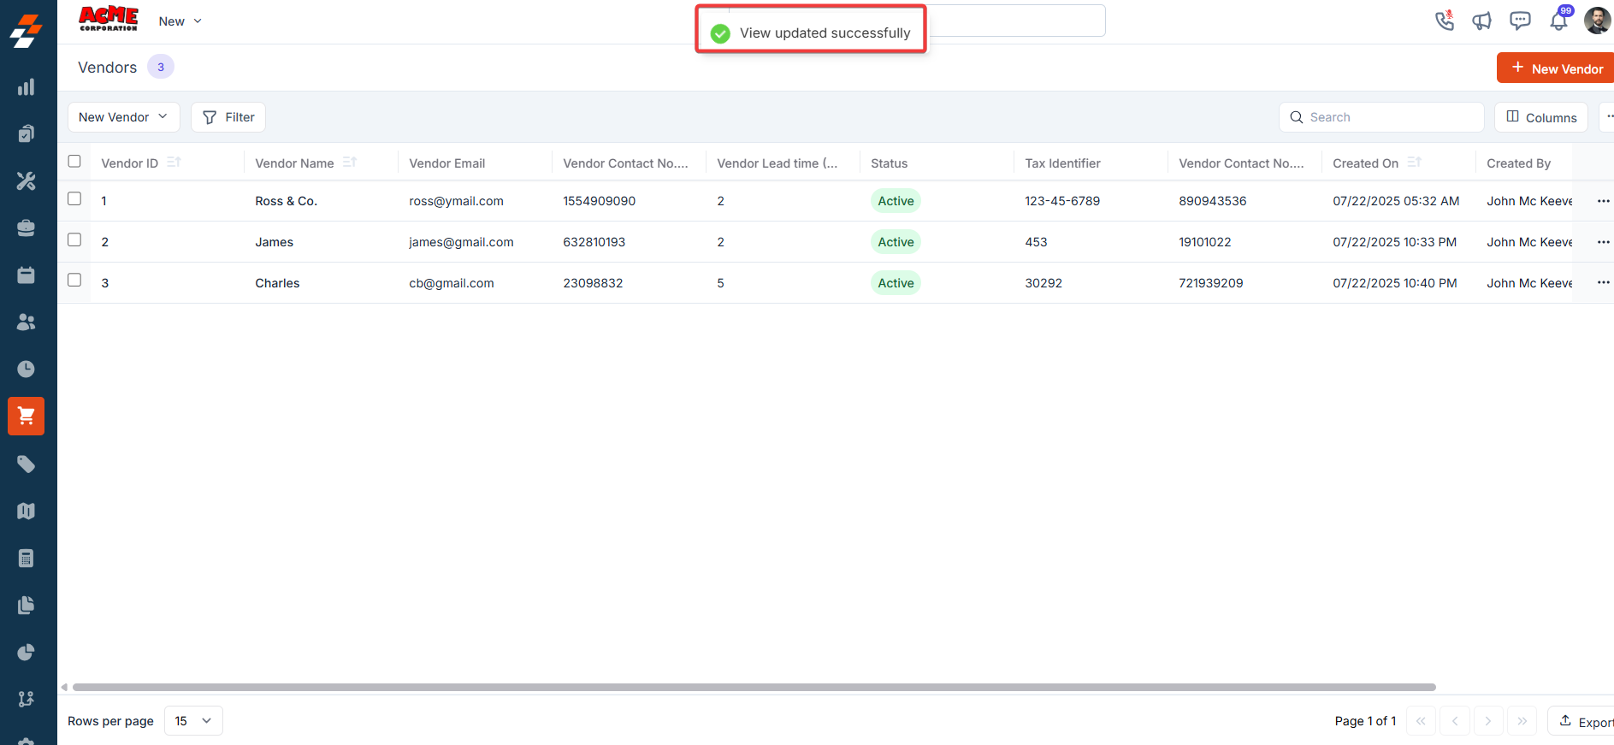Open the toolbar more options button
The image size is (1614, 745).
point(1607,117)
